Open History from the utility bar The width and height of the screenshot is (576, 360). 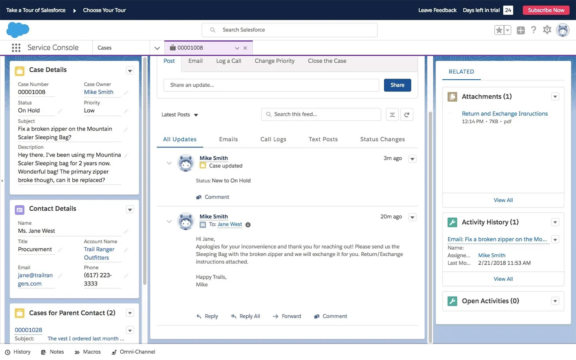18,352
